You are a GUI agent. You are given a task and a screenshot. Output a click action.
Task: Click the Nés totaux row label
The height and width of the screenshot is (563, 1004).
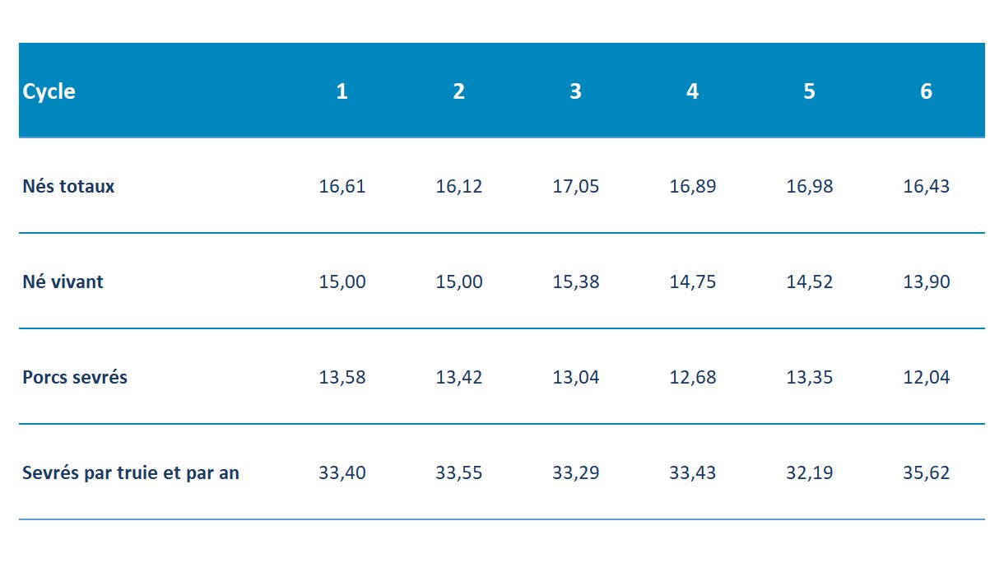click(68, 186)
